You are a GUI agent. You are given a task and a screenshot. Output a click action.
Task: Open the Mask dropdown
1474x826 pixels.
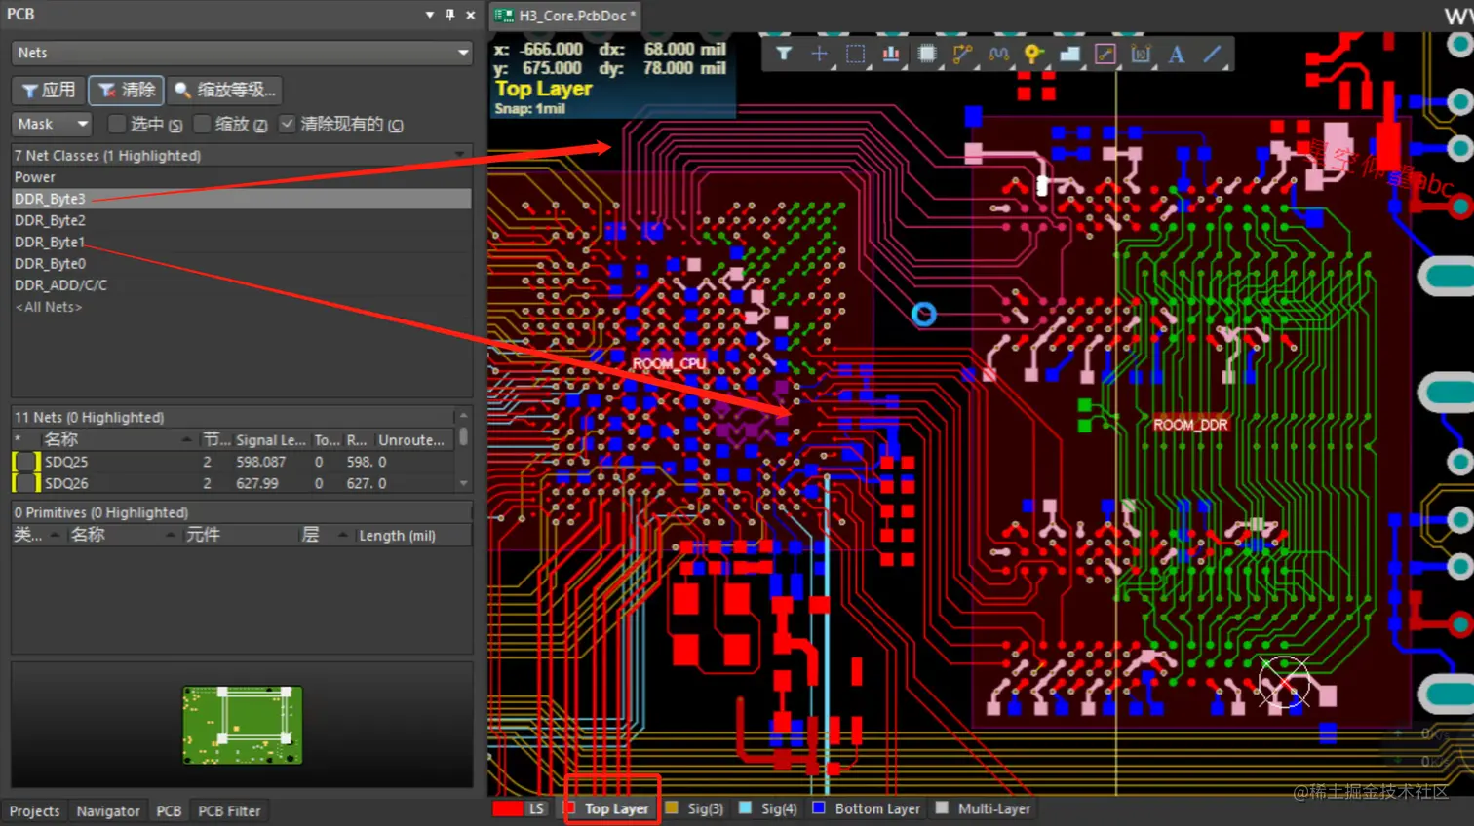point(53,124)
